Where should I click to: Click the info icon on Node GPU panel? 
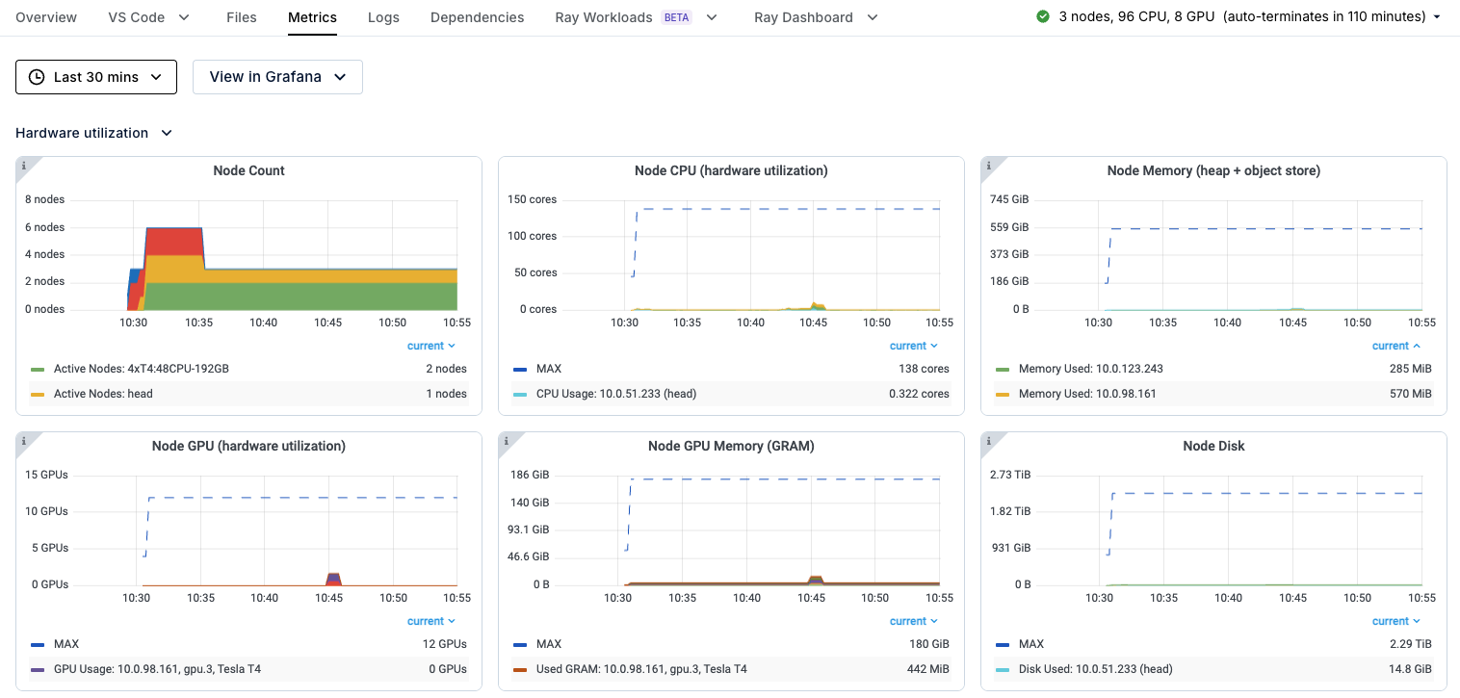click(x=23, y=440)
